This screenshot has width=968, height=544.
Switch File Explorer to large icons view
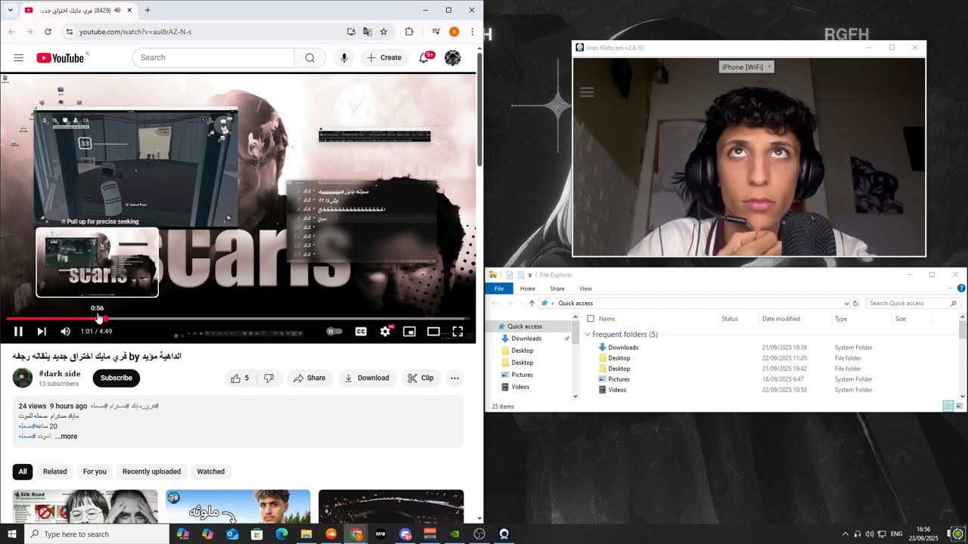(959, 406)
